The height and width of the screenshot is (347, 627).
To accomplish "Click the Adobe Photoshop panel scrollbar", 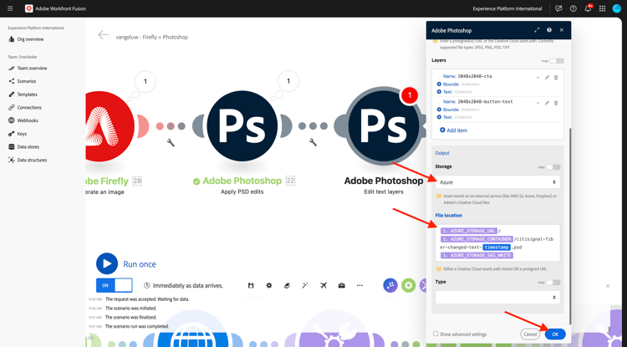I will coord(570,226).
